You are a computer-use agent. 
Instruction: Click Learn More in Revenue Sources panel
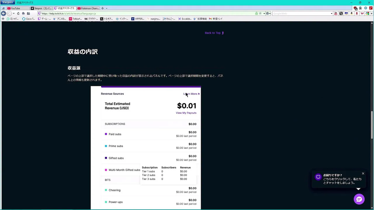pyautogui.click(x=191, y=94)
